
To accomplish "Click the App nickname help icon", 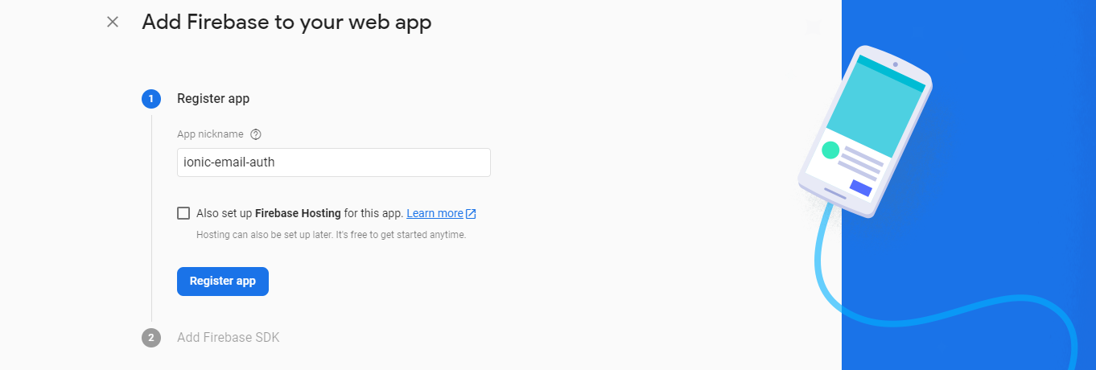I will (x=256, y=134).
